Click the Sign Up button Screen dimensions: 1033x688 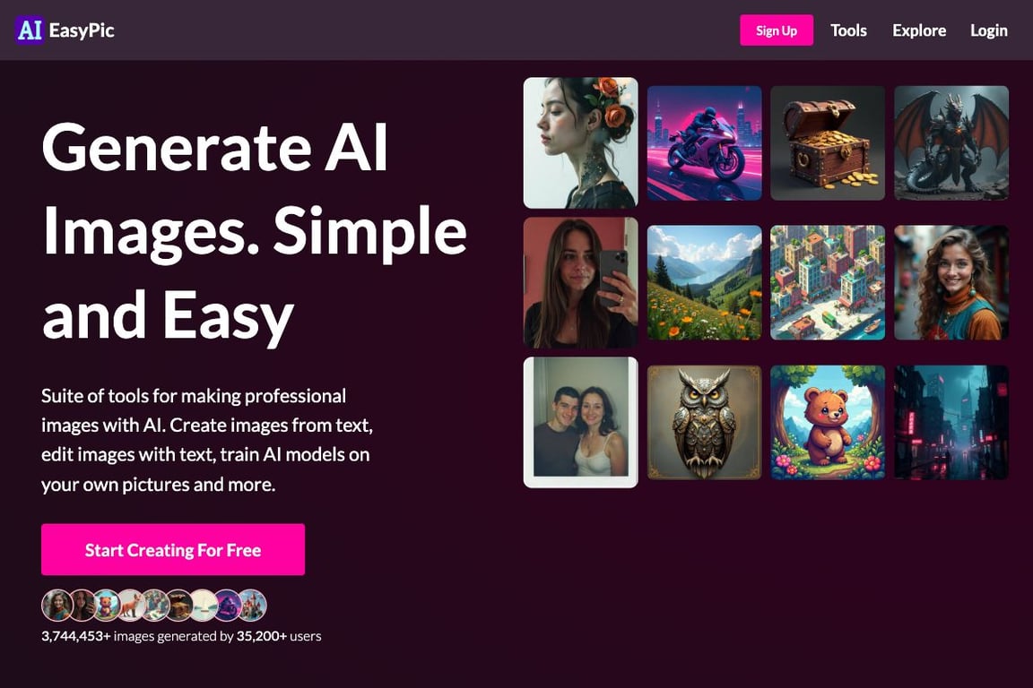(x=776, y=30)
